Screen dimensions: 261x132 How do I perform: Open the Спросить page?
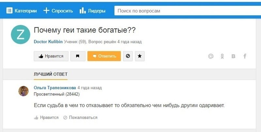tap(58, 11)
